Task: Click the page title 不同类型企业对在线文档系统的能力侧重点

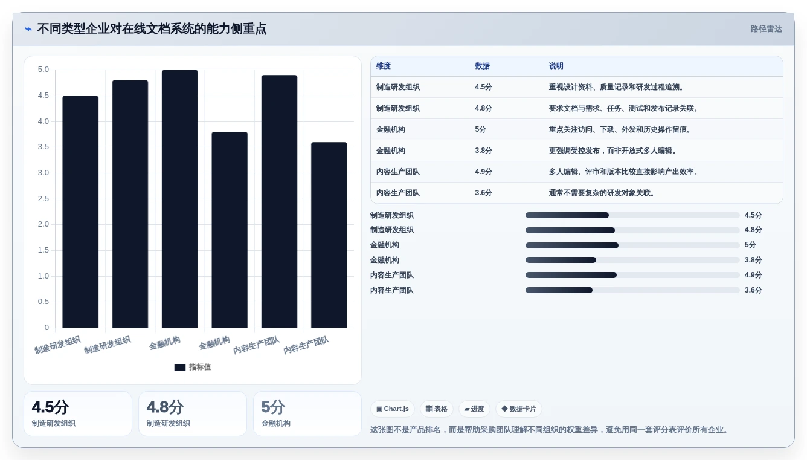Action: pyautogui.click(x=152, y=29)
